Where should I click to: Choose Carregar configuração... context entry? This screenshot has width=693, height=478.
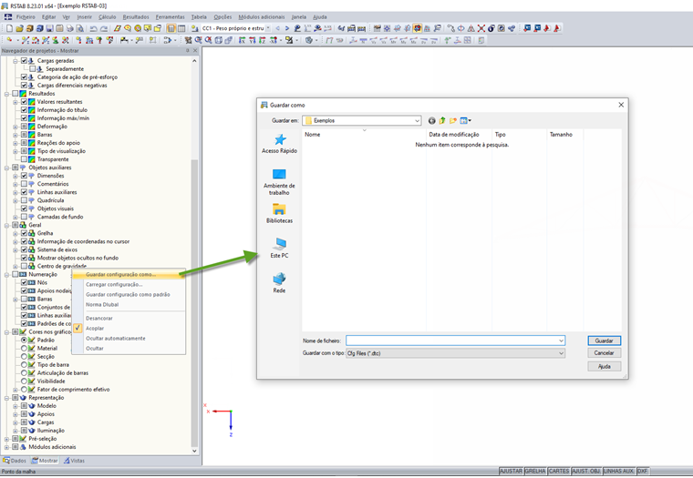coord(114,285)
